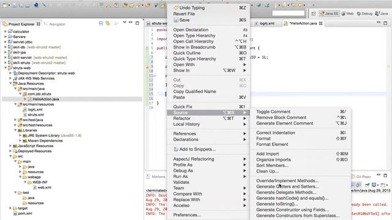
Task: Click the Open Perspective icon
Action: tap(313, 13)
